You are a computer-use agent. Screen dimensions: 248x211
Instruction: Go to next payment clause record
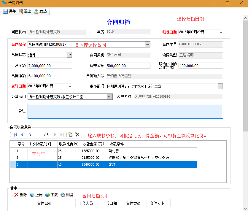click(x=55, y=135)
